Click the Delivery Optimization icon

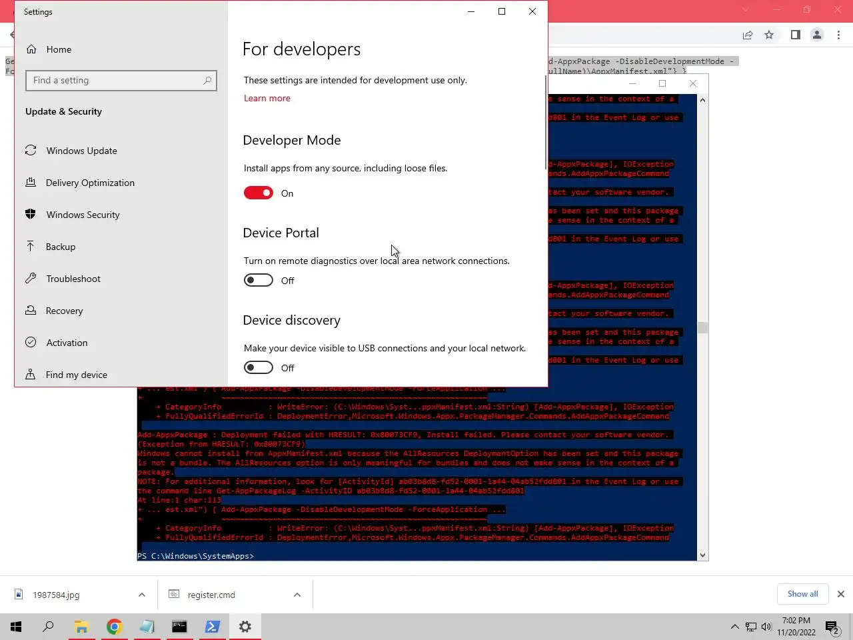click(31, 182)
